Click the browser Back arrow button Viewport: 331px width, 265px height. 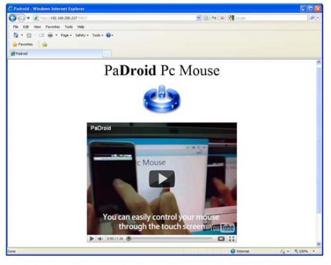pyautogui.click(x=13, y=18)
